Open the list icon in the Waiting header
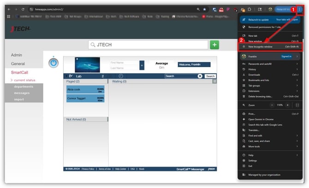Viewport: 309px width, 188px height. [x=214, y=81]
